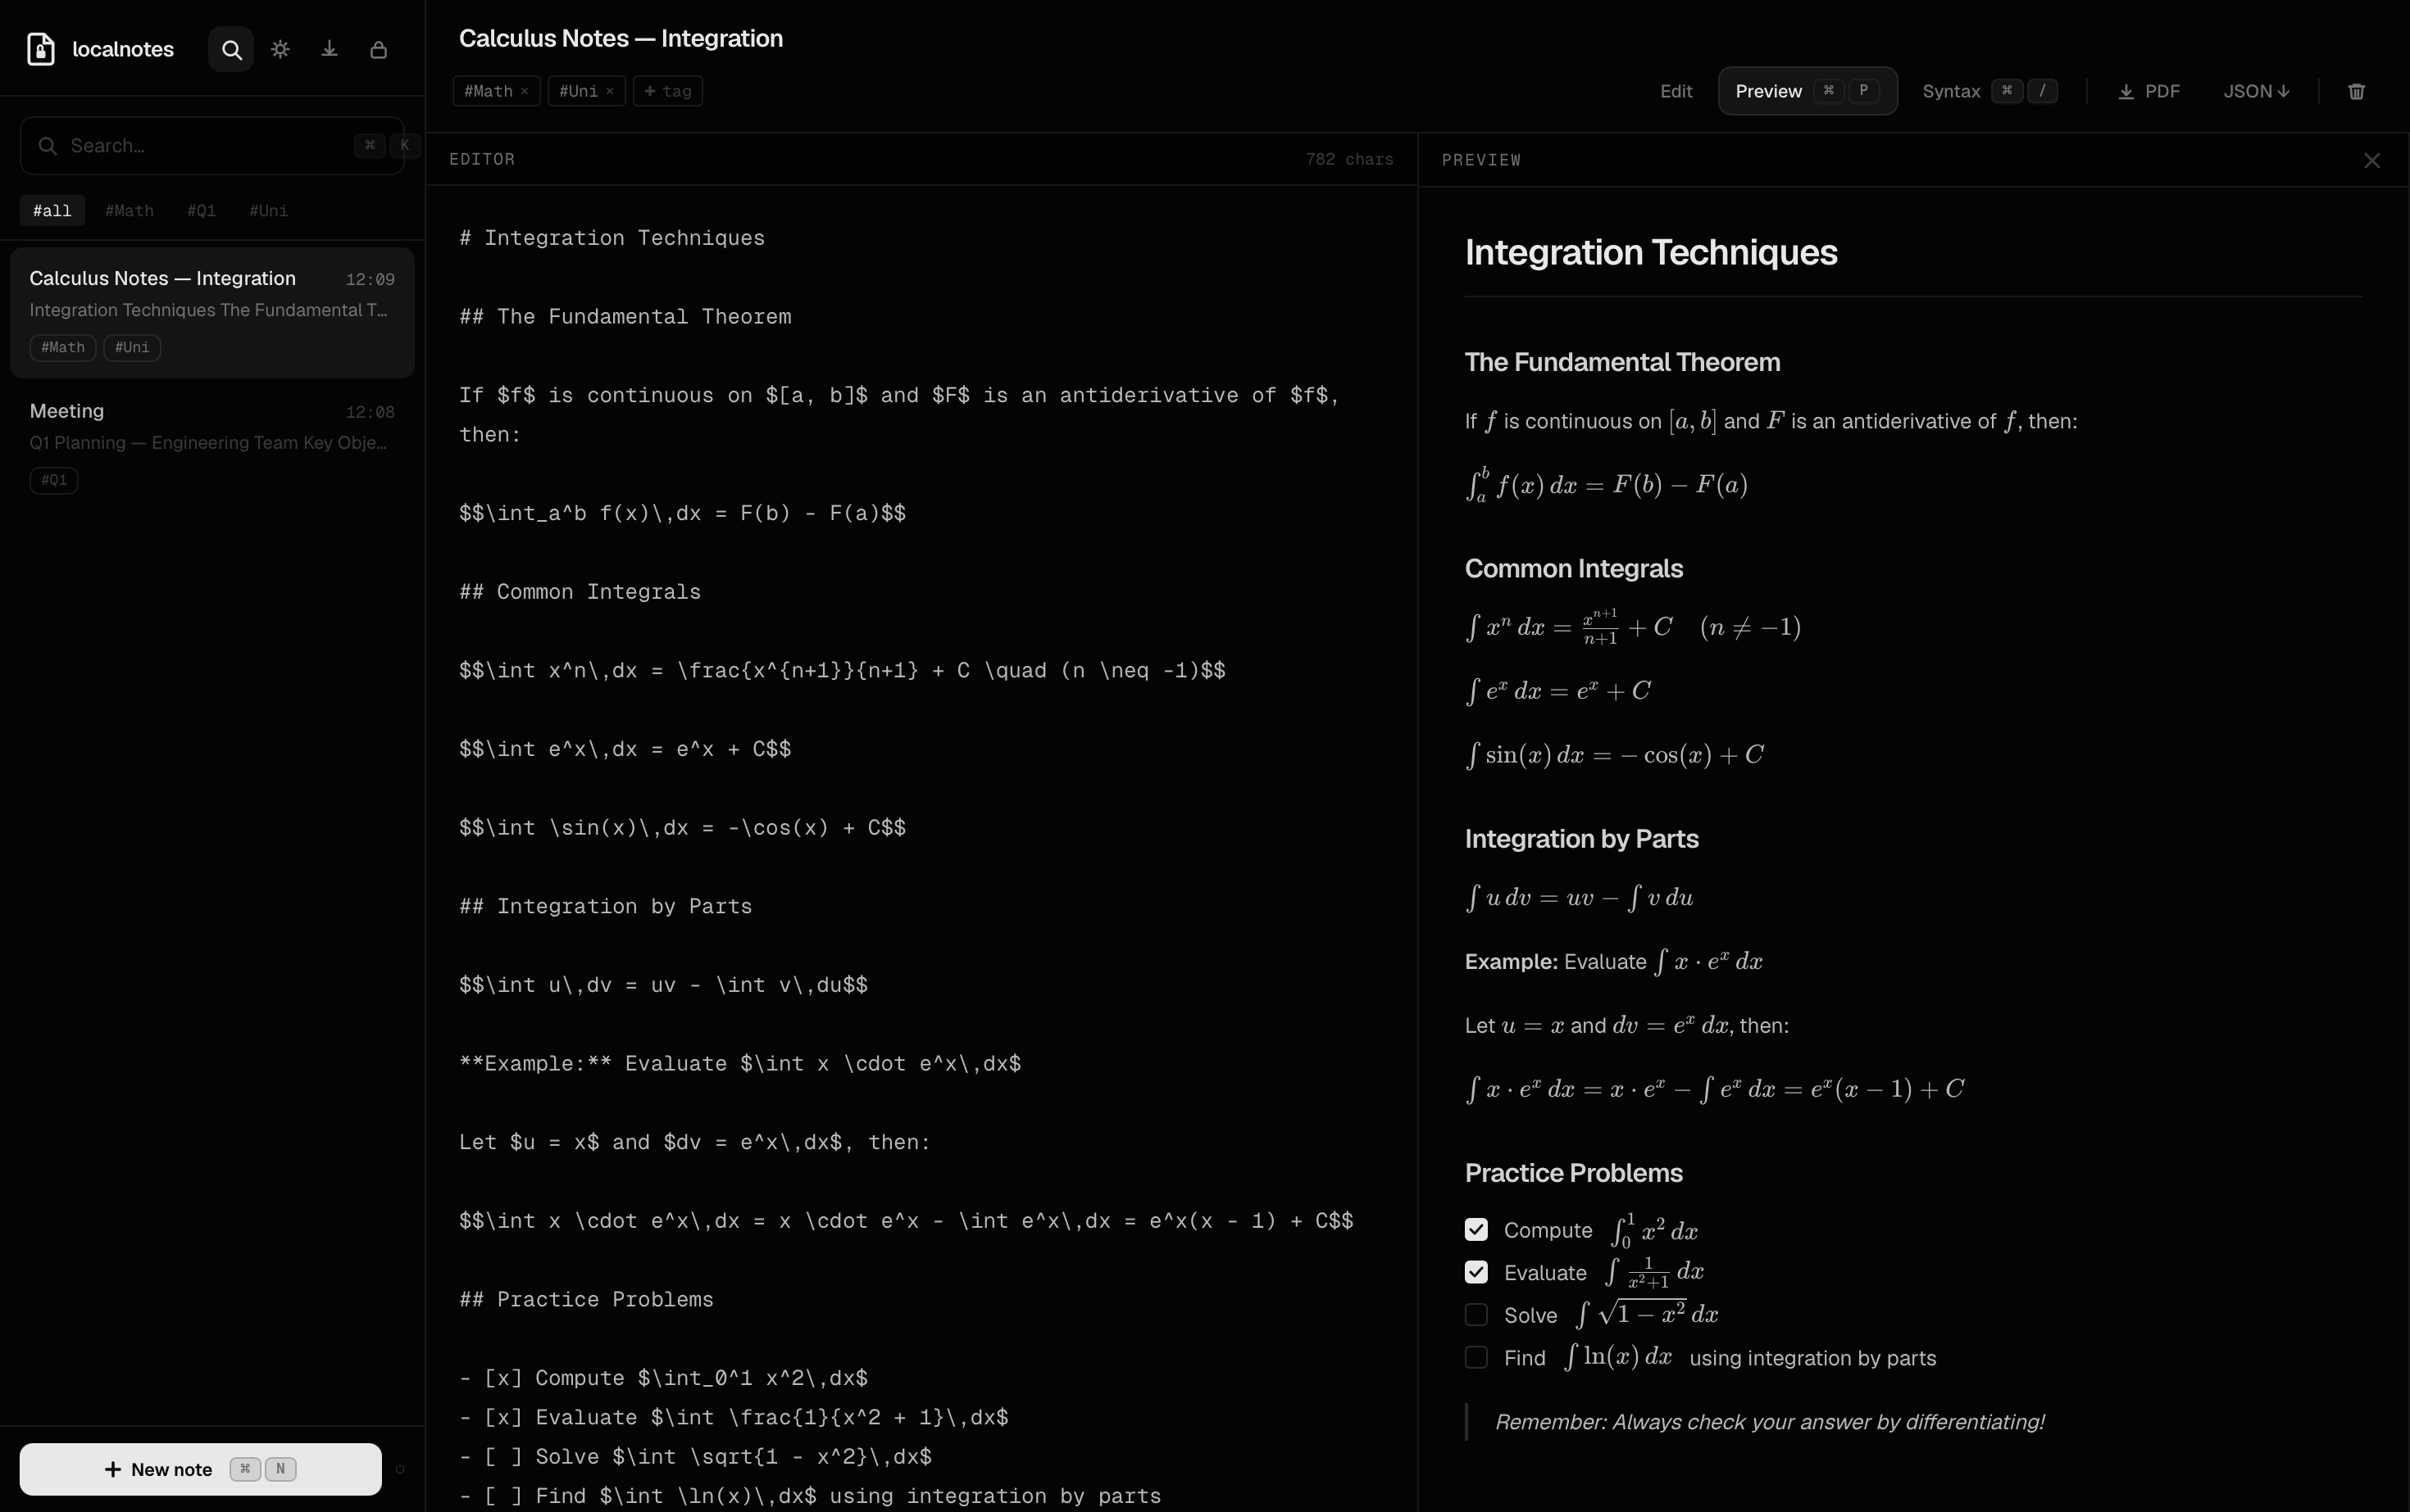Click the localnotes logo icon
This screenshot has width=2410, height=1512.
coord(41,49)
